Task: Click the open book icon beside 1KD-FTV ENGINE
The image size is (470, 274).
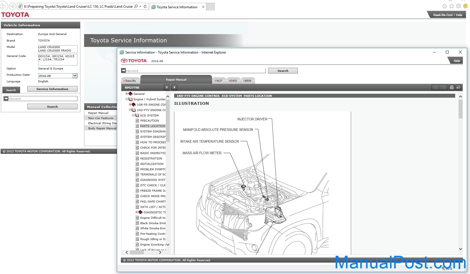Action: (x=134, y=110)
